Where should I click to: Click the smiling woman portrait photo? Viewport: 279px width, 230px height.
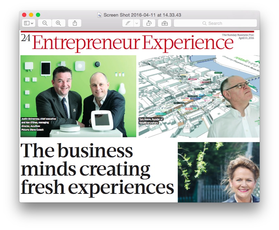point(219,172)
